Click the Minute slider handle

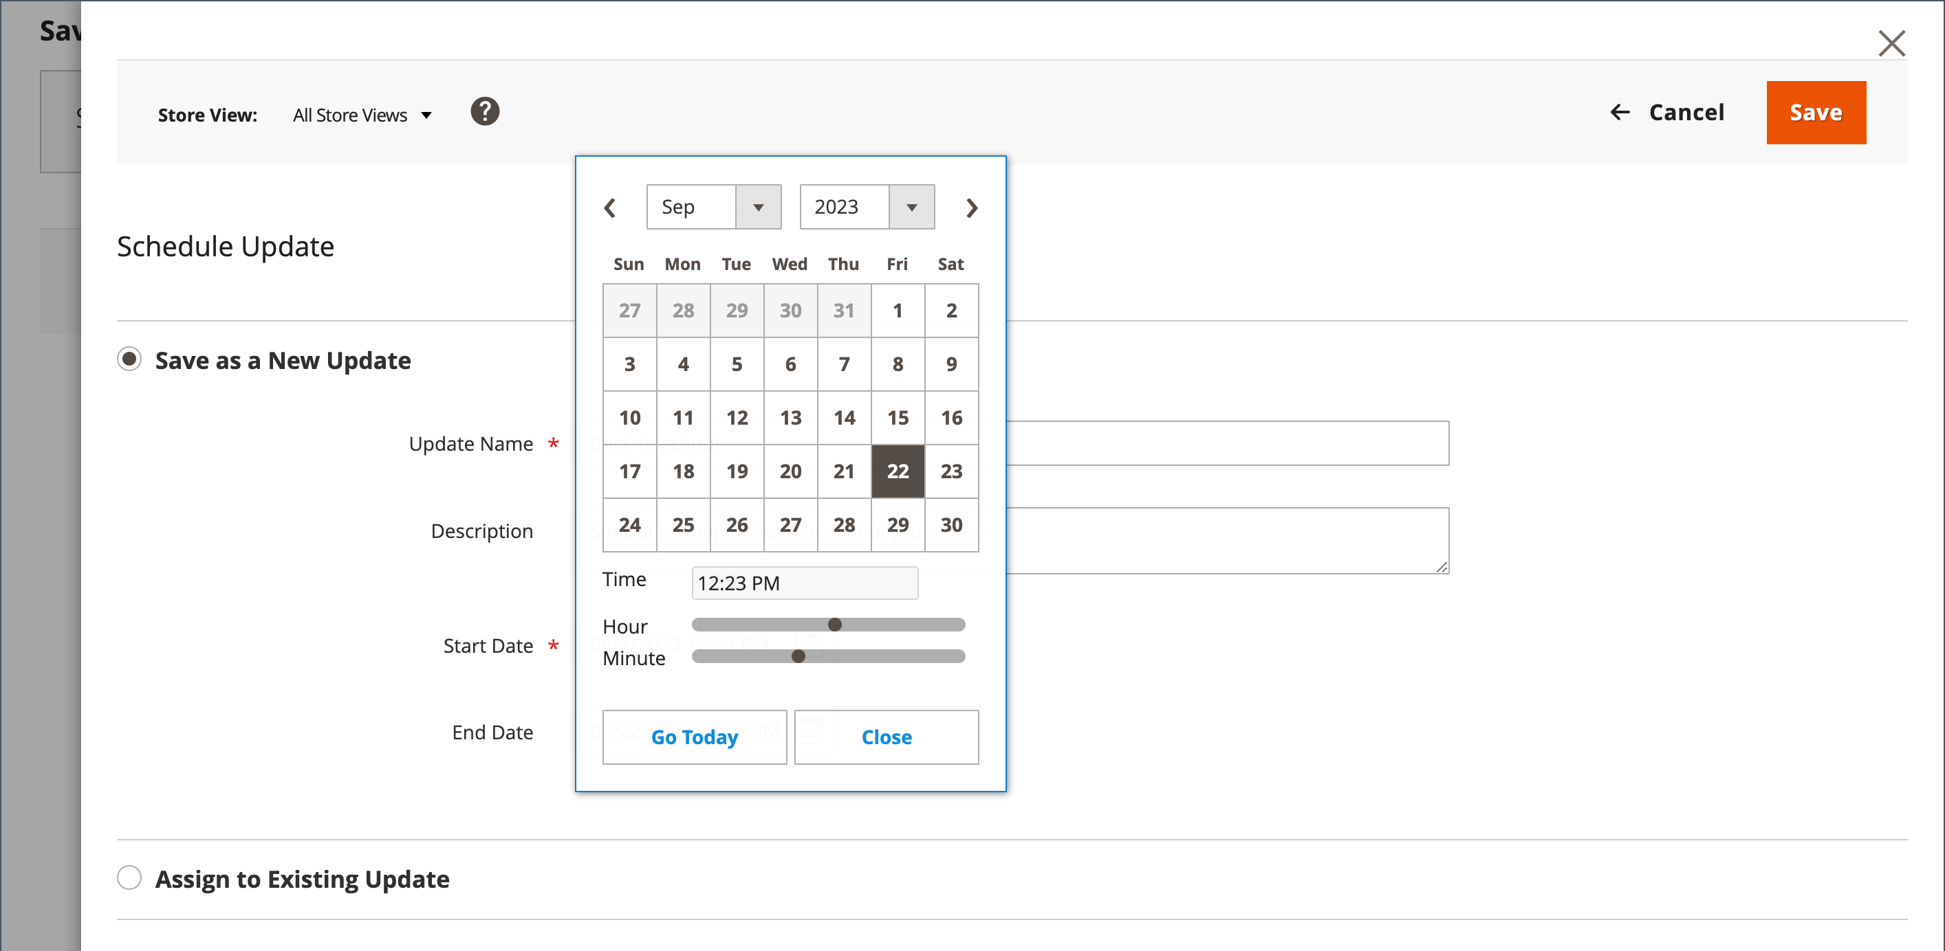[x=798, y=656]
